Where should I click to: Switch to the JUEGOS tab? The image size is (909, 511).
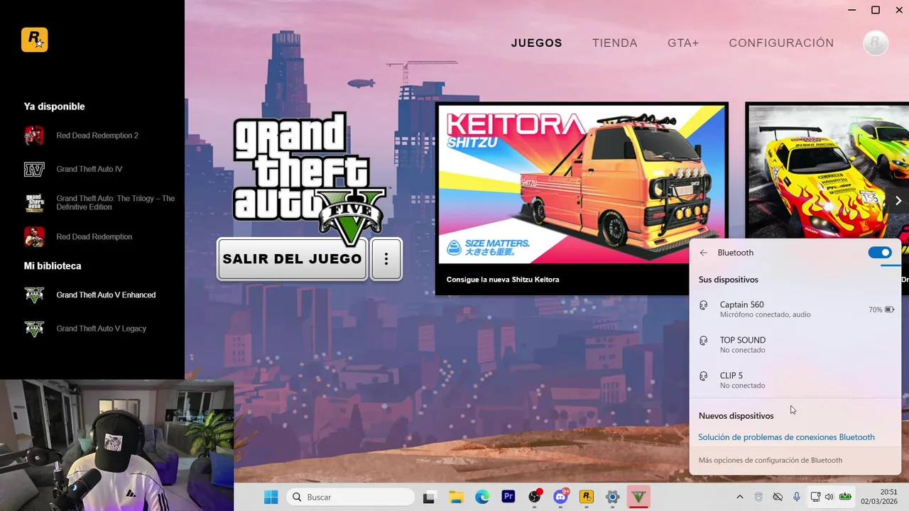[537, 43]
